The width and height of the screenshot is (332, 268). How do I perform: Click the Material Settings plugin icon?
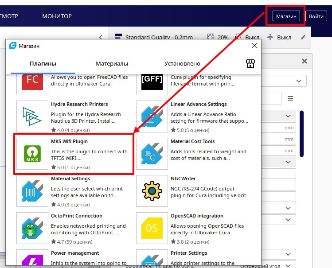click(32, 191)
